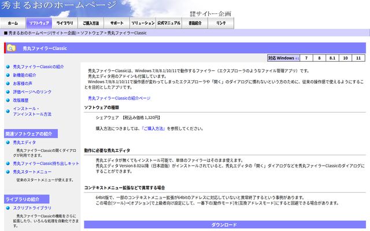Open インストール・アンインストール方法 sidebar link

point(32,111)
